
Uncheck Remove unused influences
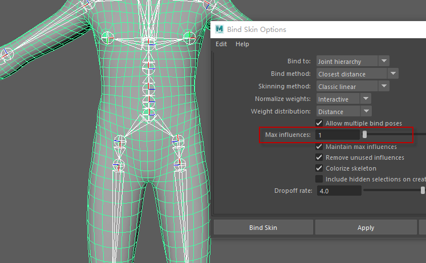[x=319, y=157]
